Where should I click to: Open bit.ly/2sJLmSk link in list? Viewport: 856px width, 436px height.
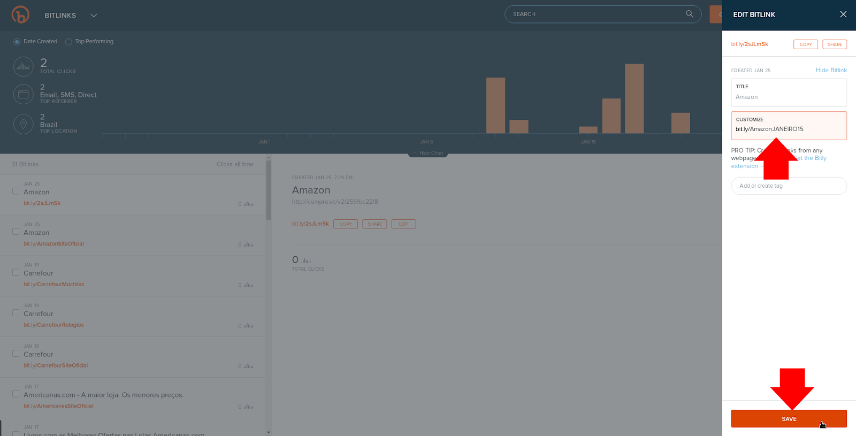(x=42, y=203)
